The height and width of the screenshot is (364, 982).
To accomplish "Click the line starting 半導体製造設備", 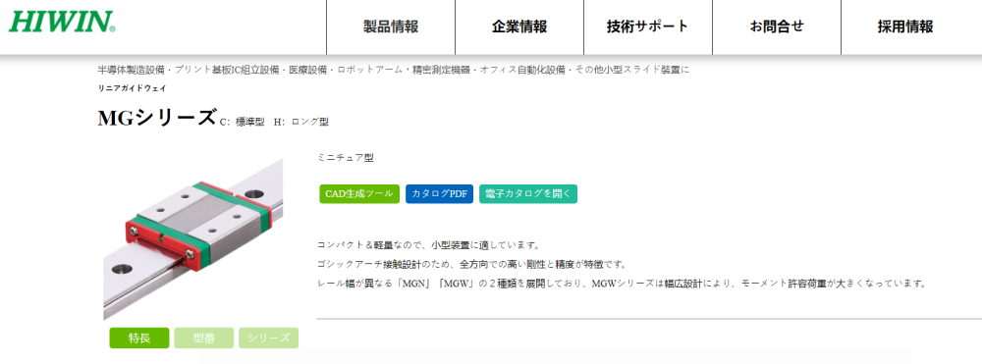I will coord(394,70).
